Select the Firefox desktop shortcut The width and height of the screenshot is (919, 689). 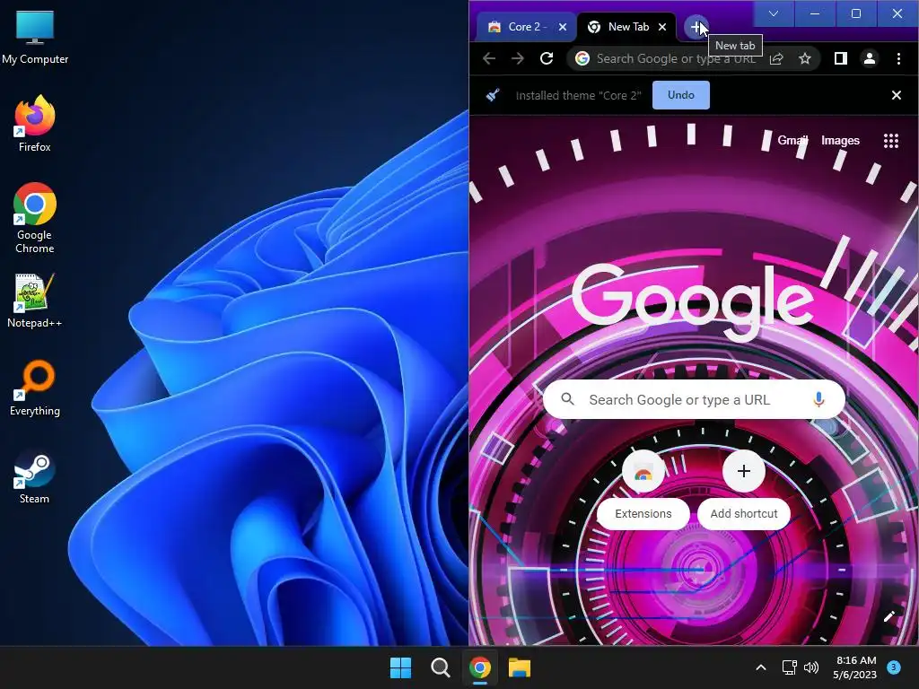(35, 124)
